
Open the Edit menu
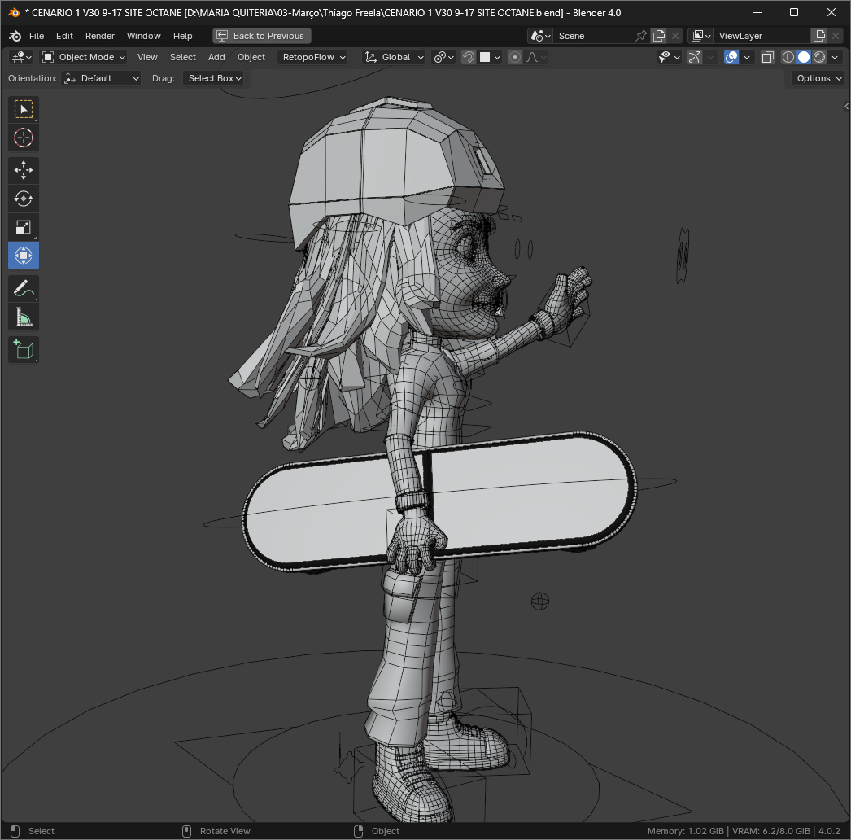(64, 36)
